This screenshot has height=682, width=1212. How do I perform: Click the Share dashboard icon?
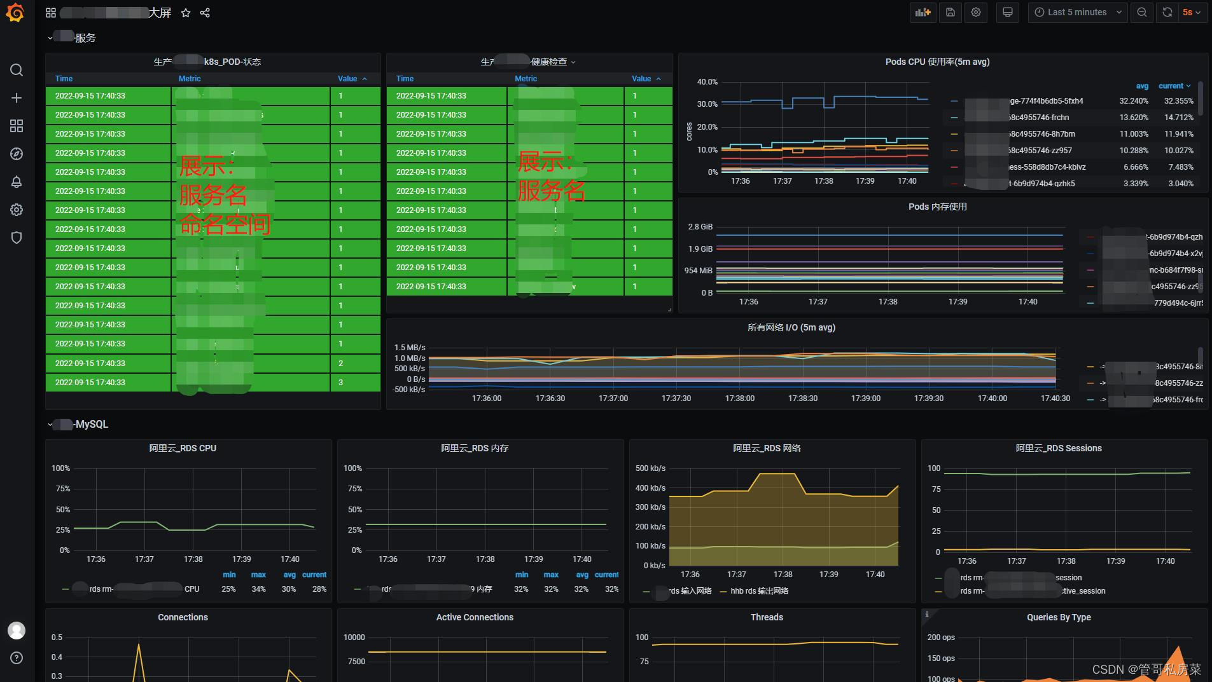205,12
